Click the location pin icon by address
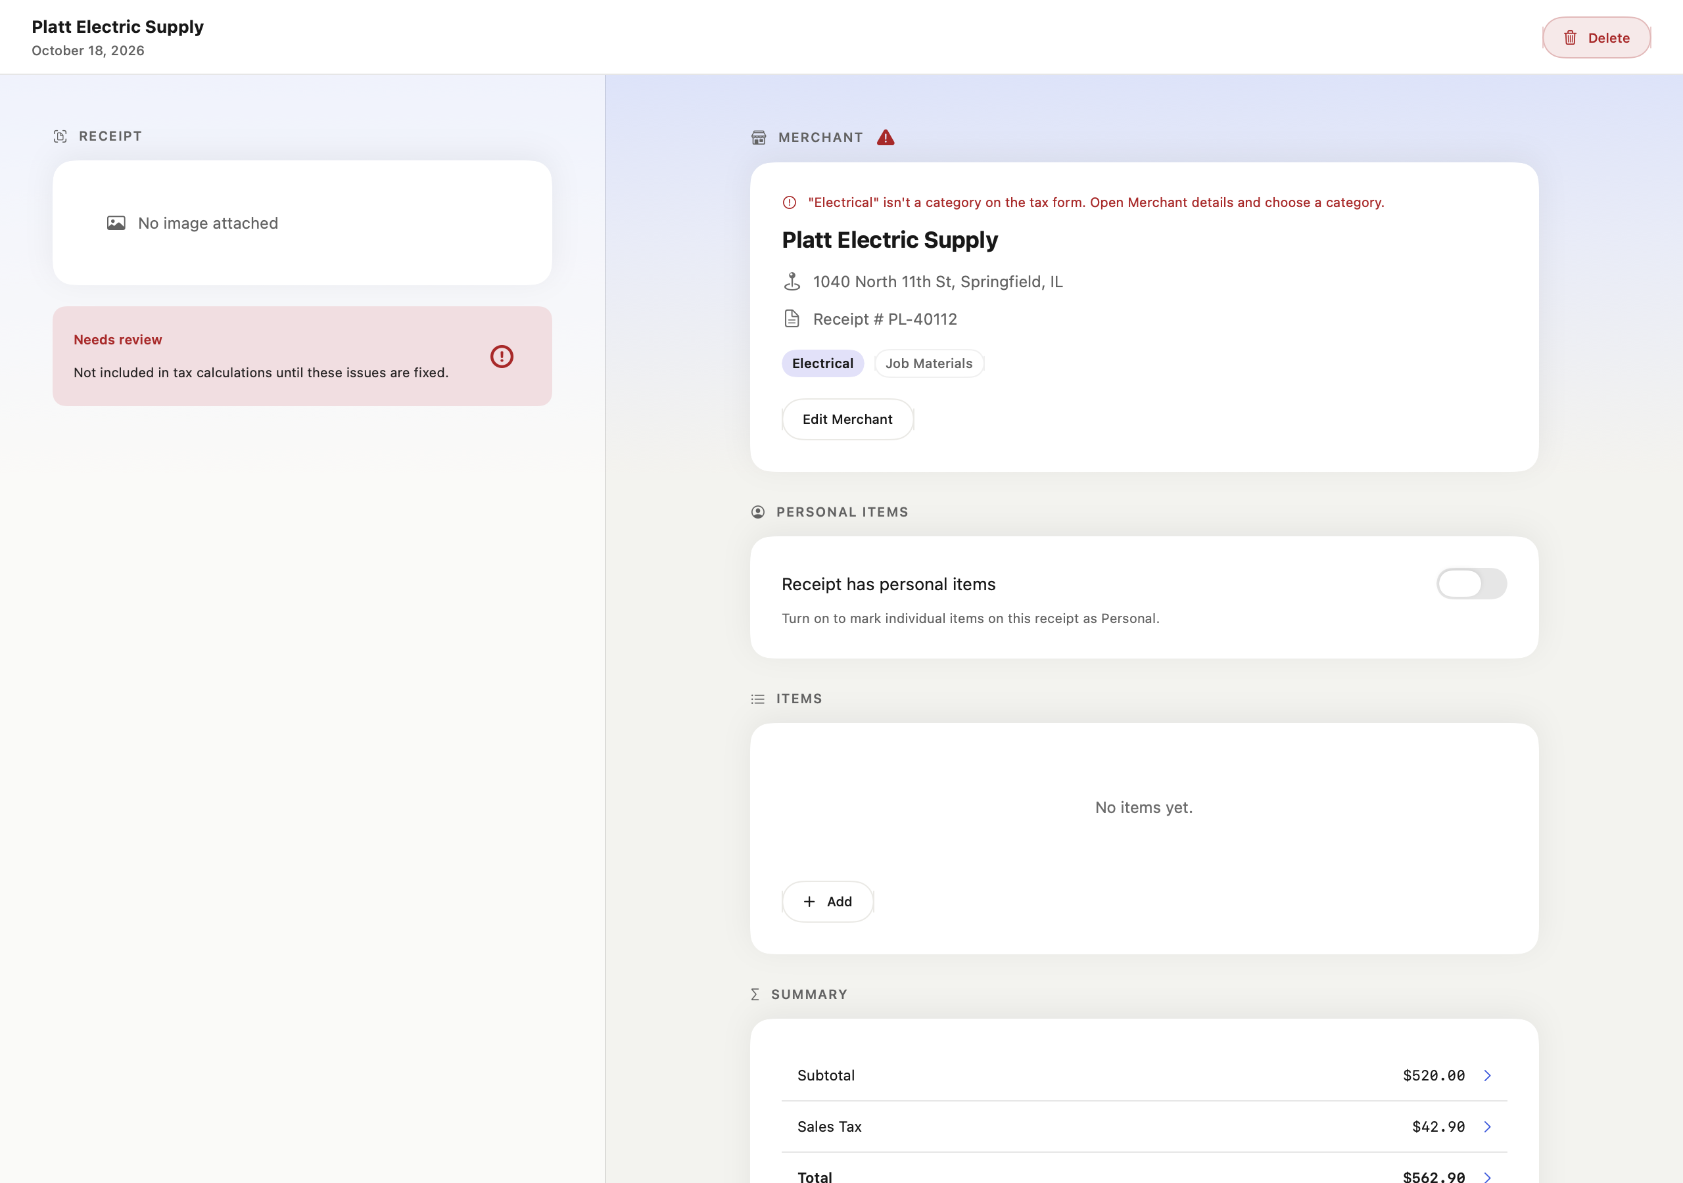1683x1183 pixels. click(792, 281)
